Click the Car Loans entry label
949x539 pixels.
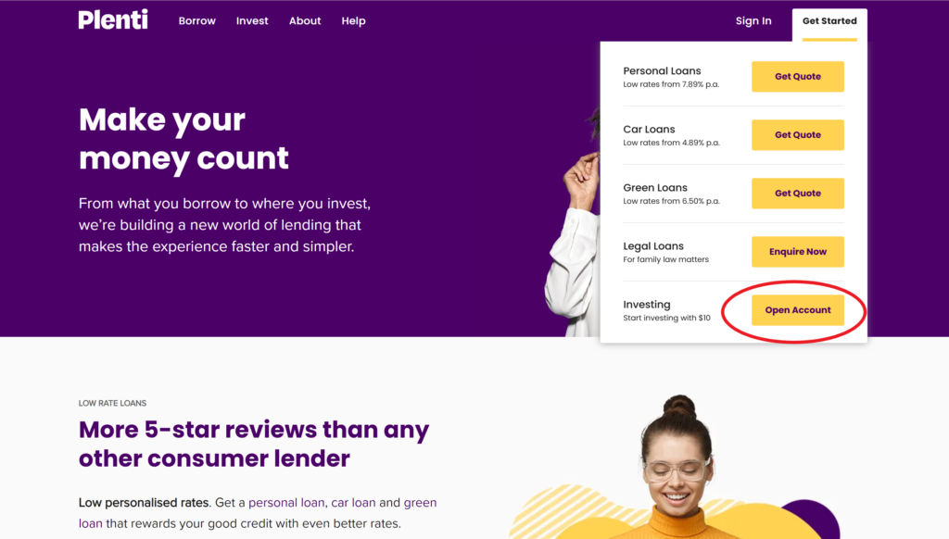(x=649, y=130)
